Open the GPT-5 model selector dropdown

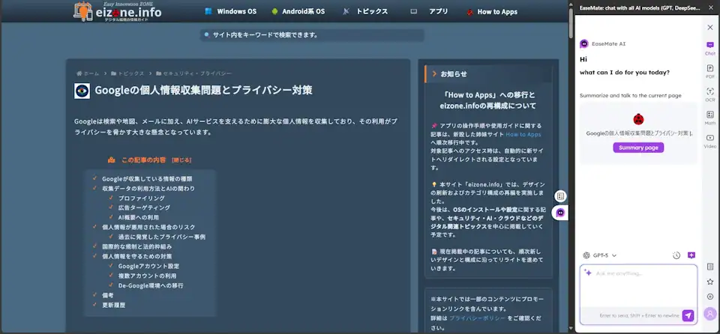(600, 255)
